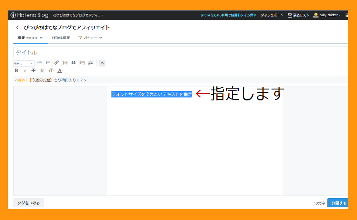Collapse the formatting toolbar
This screenshot has width=357, height=220.
coord(102,63)
